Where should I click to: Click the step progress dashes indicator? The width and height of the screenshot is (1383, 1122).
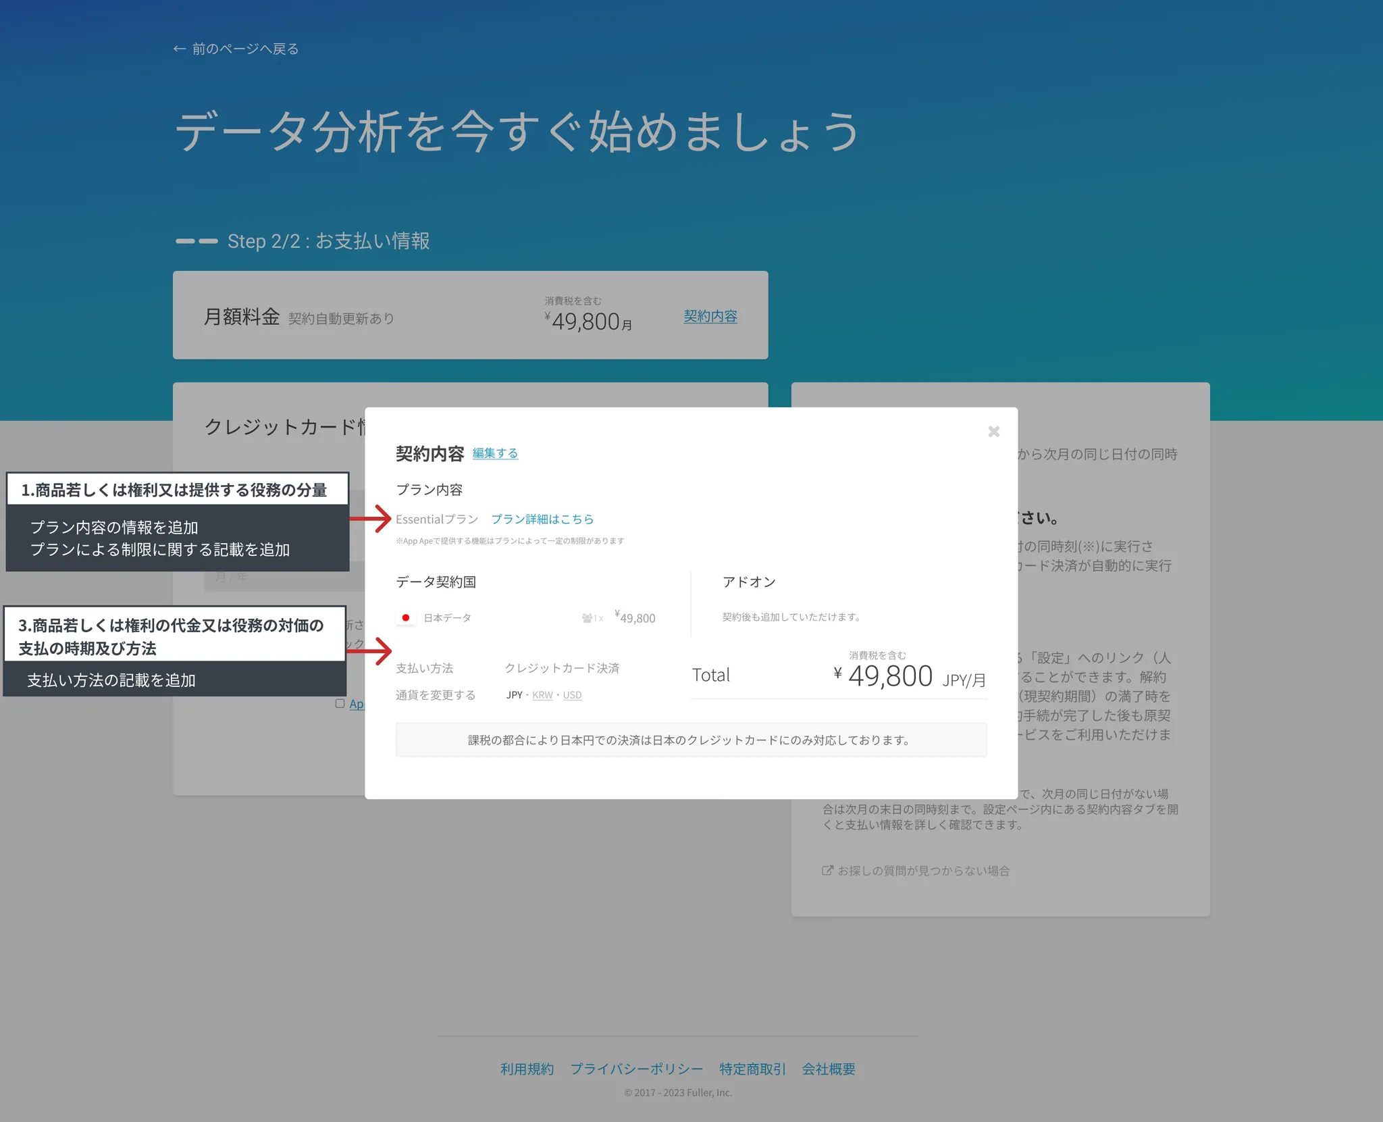pyautogui.click(x=197, y=241)
